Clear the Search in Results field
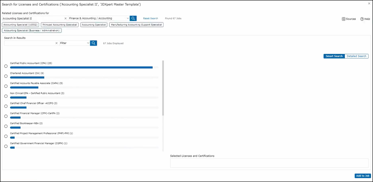The width and height of the screenshot is (373, 182). click(56, 43)
